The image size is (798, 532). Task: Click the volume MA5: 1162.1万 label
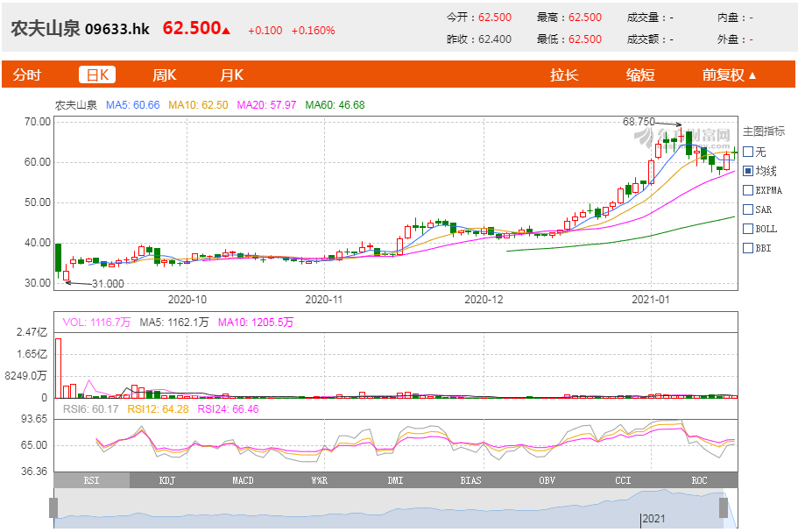[x=174, y=323]
